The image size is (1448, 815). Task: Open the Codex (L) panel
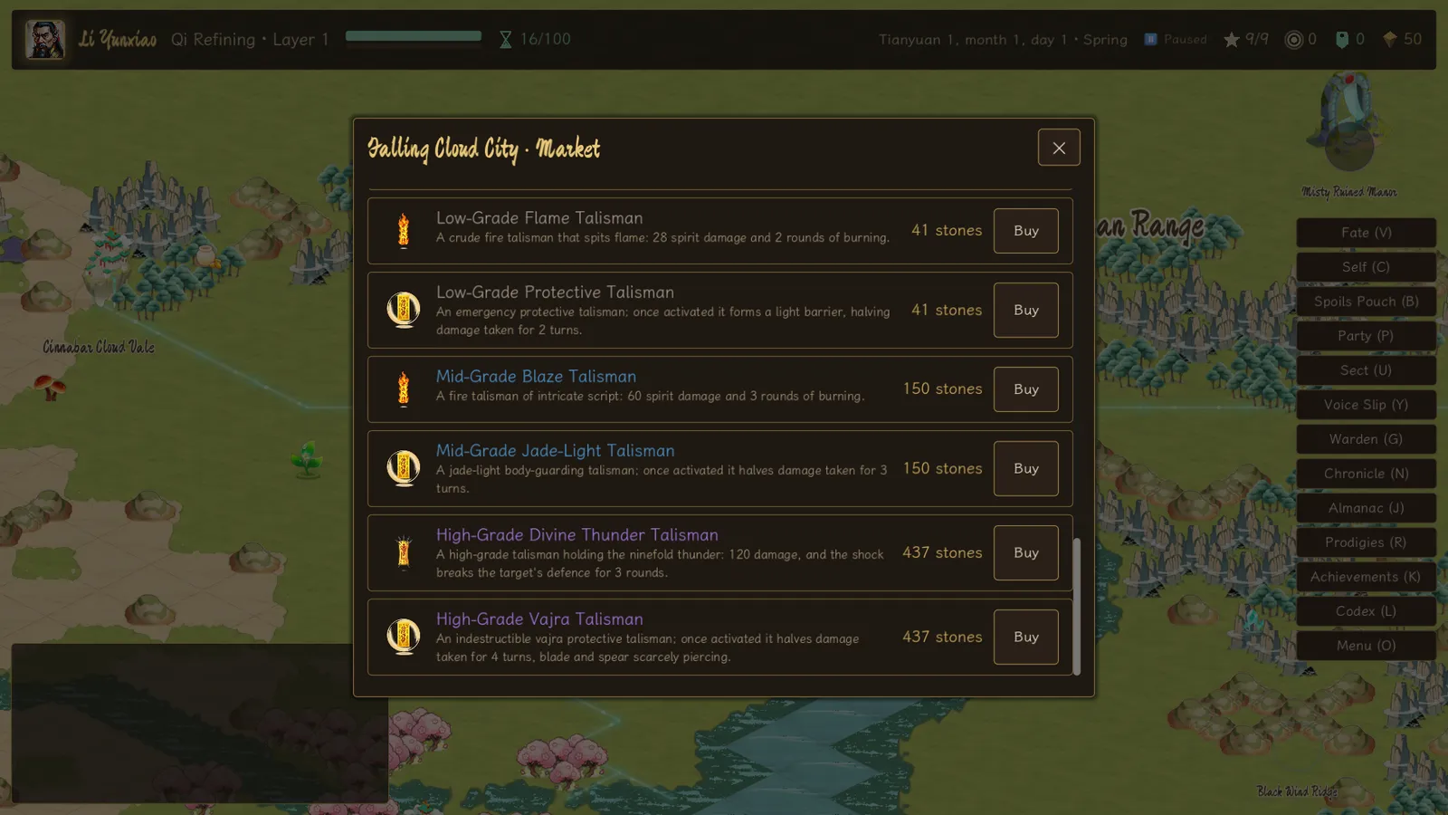coord(1367,611)
